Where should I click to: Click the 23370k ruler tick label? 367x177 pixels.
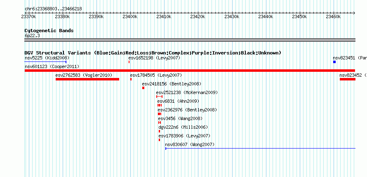point(28,17)
